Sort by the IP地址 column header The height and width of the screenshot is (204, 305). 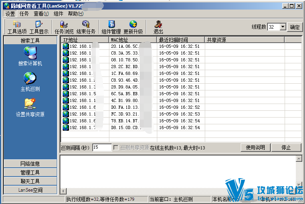coord(85,40)
